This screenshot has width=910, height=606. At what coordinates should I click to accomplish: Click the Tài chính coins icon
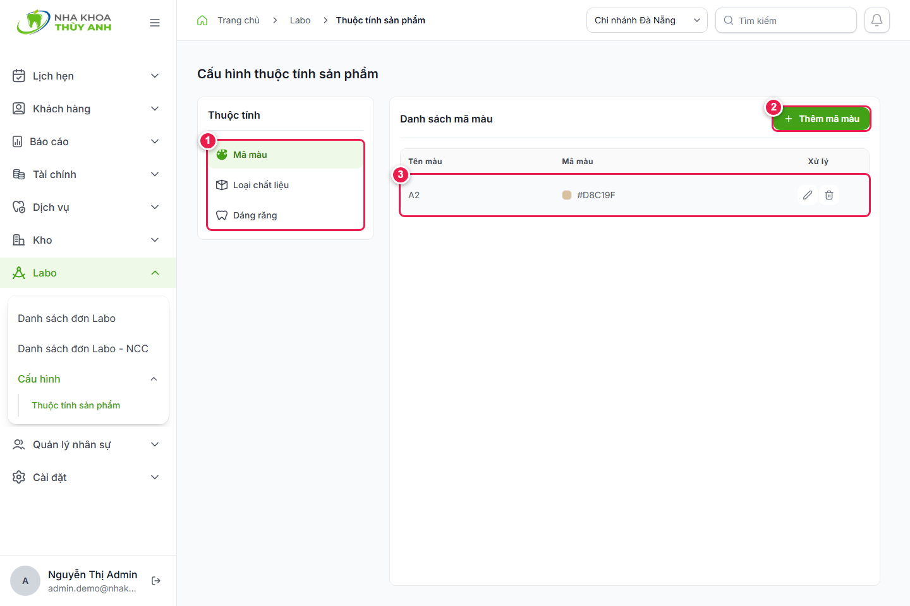click(x=19, y=174)
